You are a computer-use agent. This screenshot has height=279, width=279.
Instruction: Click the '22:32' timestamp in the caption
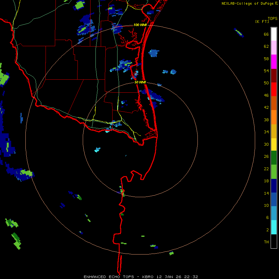point(191,277)
